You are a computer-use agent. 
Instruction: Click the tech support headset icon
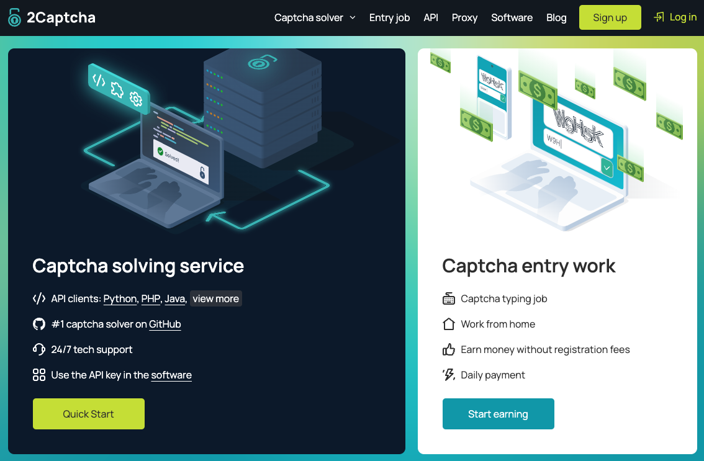click(x=39, y=350)
